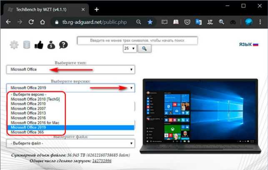The image size is (268, 170).
Task: Open the question mark help icon
Action: [x=63, y=45]
